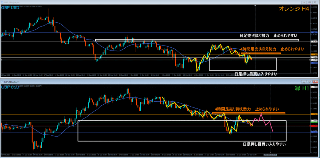Click the '13 Oct 2025' time axis label in H1 chart
Viewport: 320px width, 158px height.
[x=5, y=155]
